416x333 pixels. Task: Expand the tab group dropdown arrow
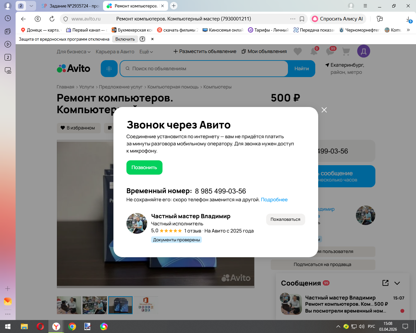[31, 6]
